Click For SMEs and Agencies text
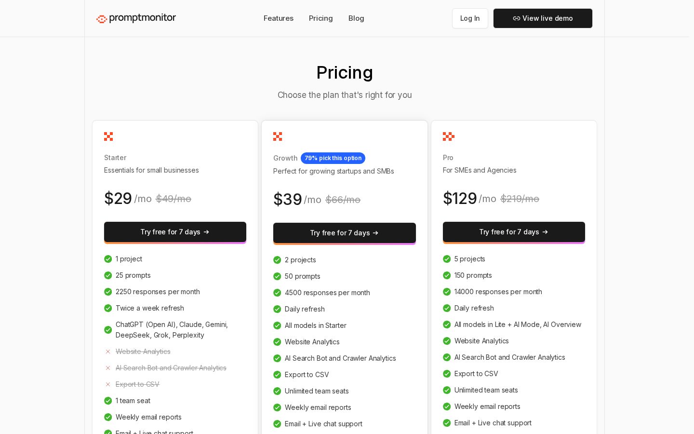 [x=480, y=170]
